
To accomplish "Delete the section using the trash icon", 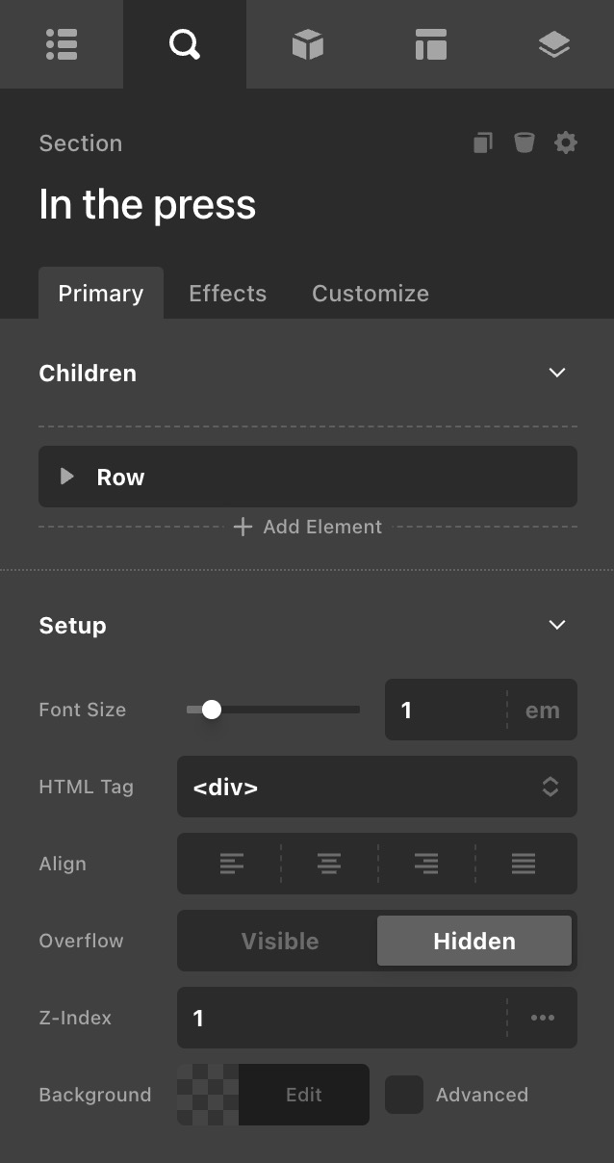I will [524, 143].
